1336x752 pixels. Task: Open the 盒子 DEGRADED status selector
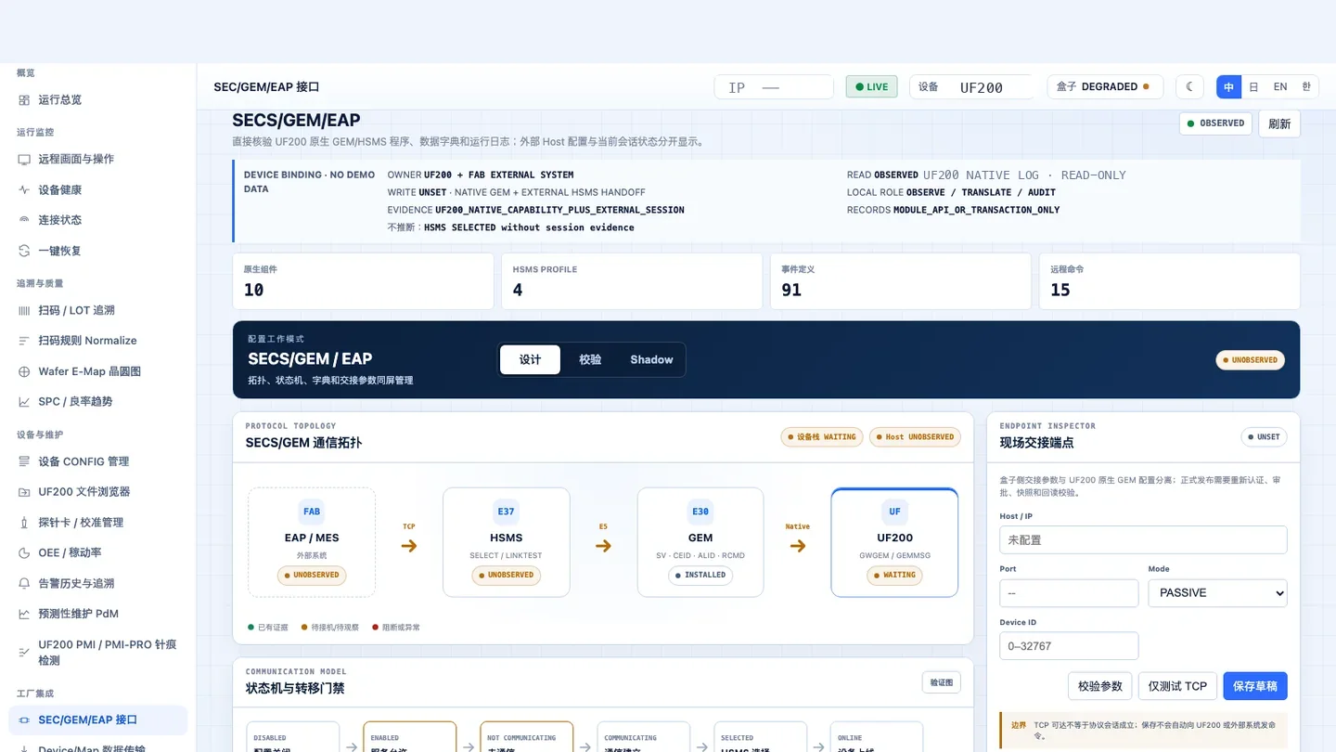pyautogui.click(x=1105, y=86)
